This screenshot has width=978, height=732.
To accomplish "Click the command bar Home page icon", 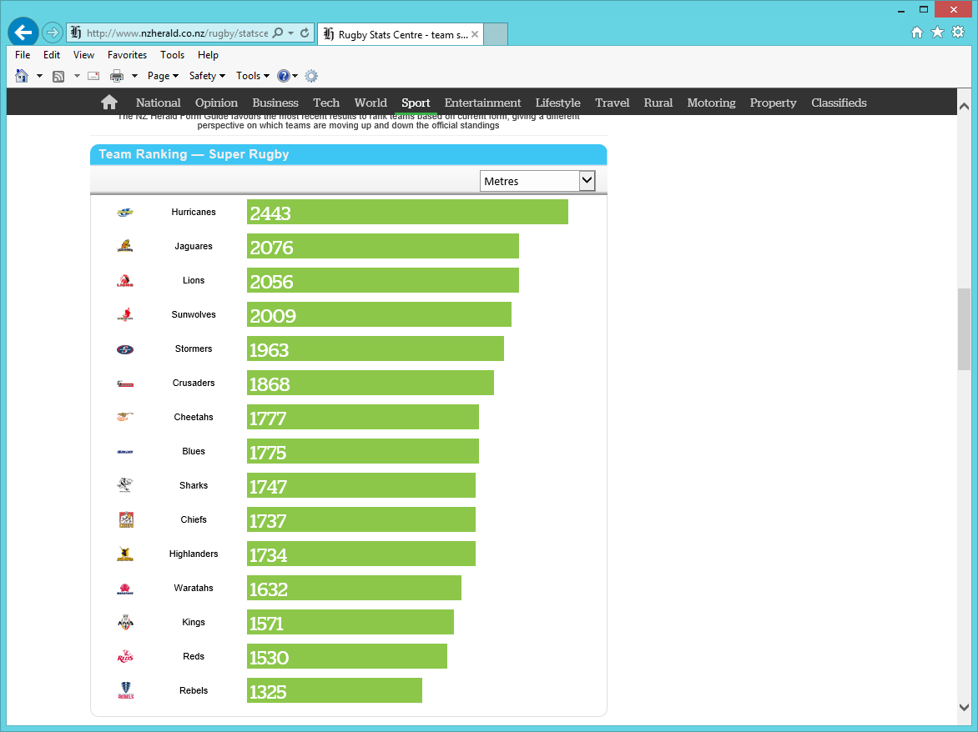I will coord(22,76).
